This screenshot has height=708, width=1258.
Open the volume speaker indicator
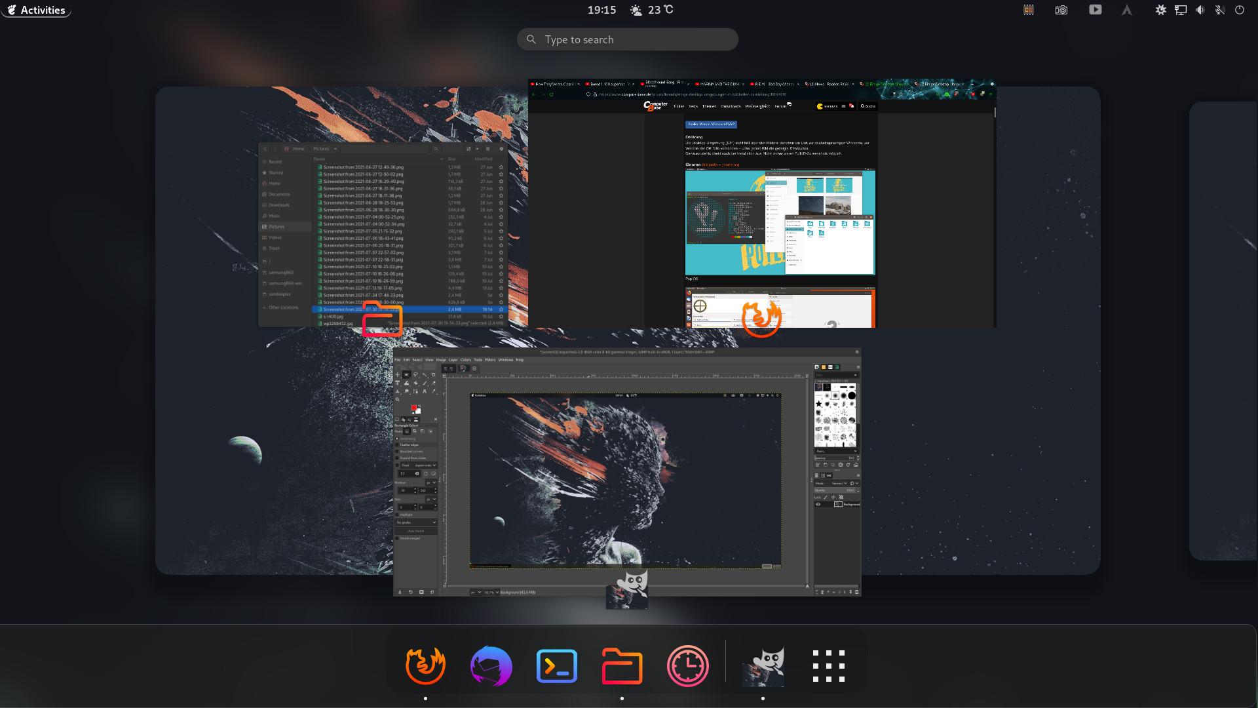pyautogui.click(x=1200, y=10)
